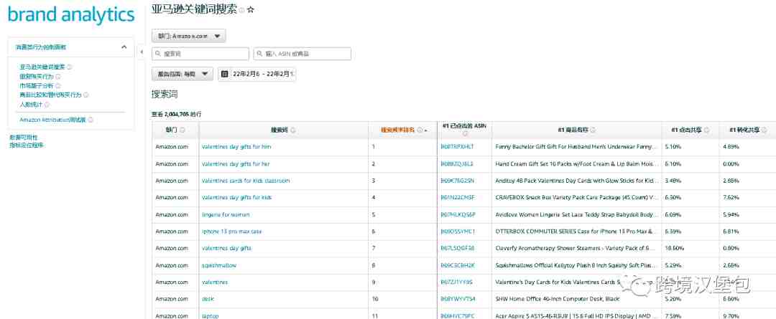Open the 'lingerie for women' search term
Viewport: 776px width, 319px height.
[226, 215]
